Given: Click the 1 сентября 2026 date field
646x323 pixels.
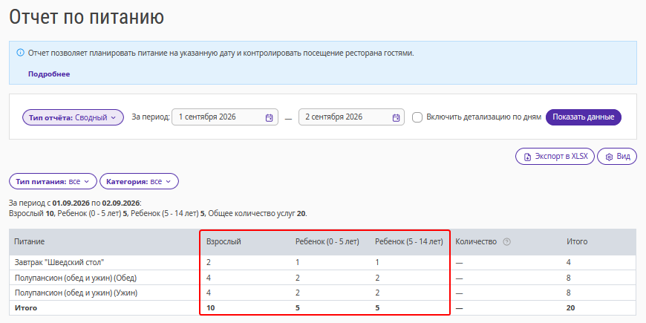Looking at the screenshot, I should tap(225, 117).
